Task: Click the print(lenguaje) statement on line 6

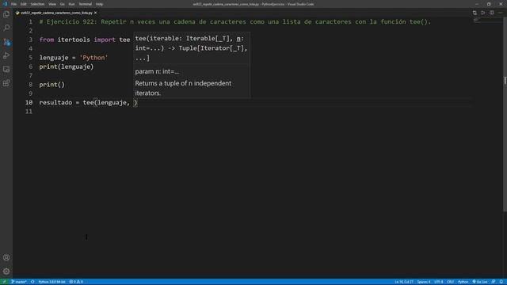Action: pyautogui.click(x=67, y=66)
